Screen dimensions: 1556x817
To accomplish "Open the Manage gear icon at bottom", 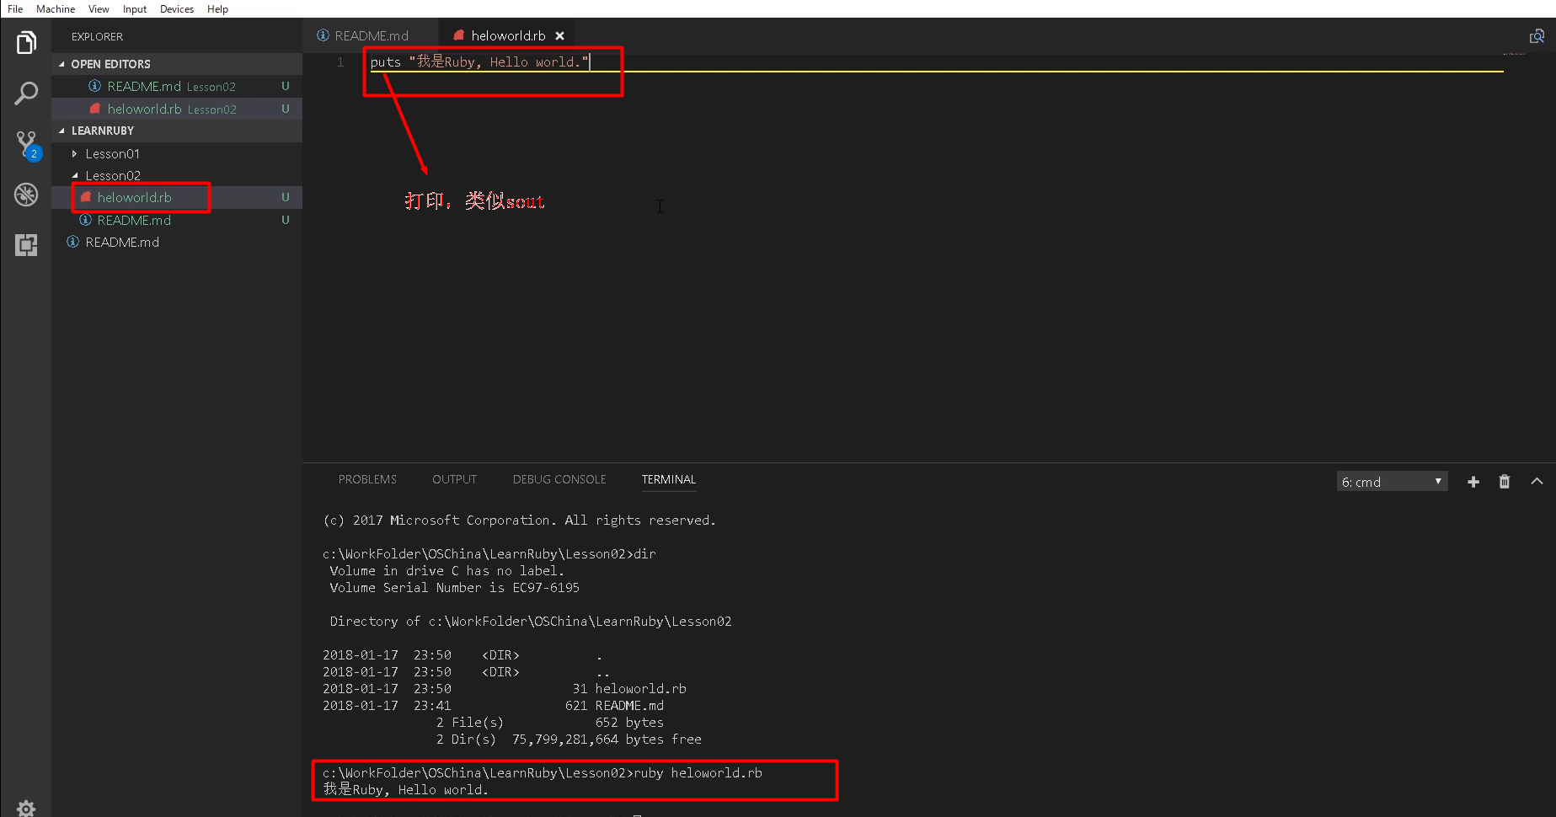I will pyautogui.click(x=26, y=809).
